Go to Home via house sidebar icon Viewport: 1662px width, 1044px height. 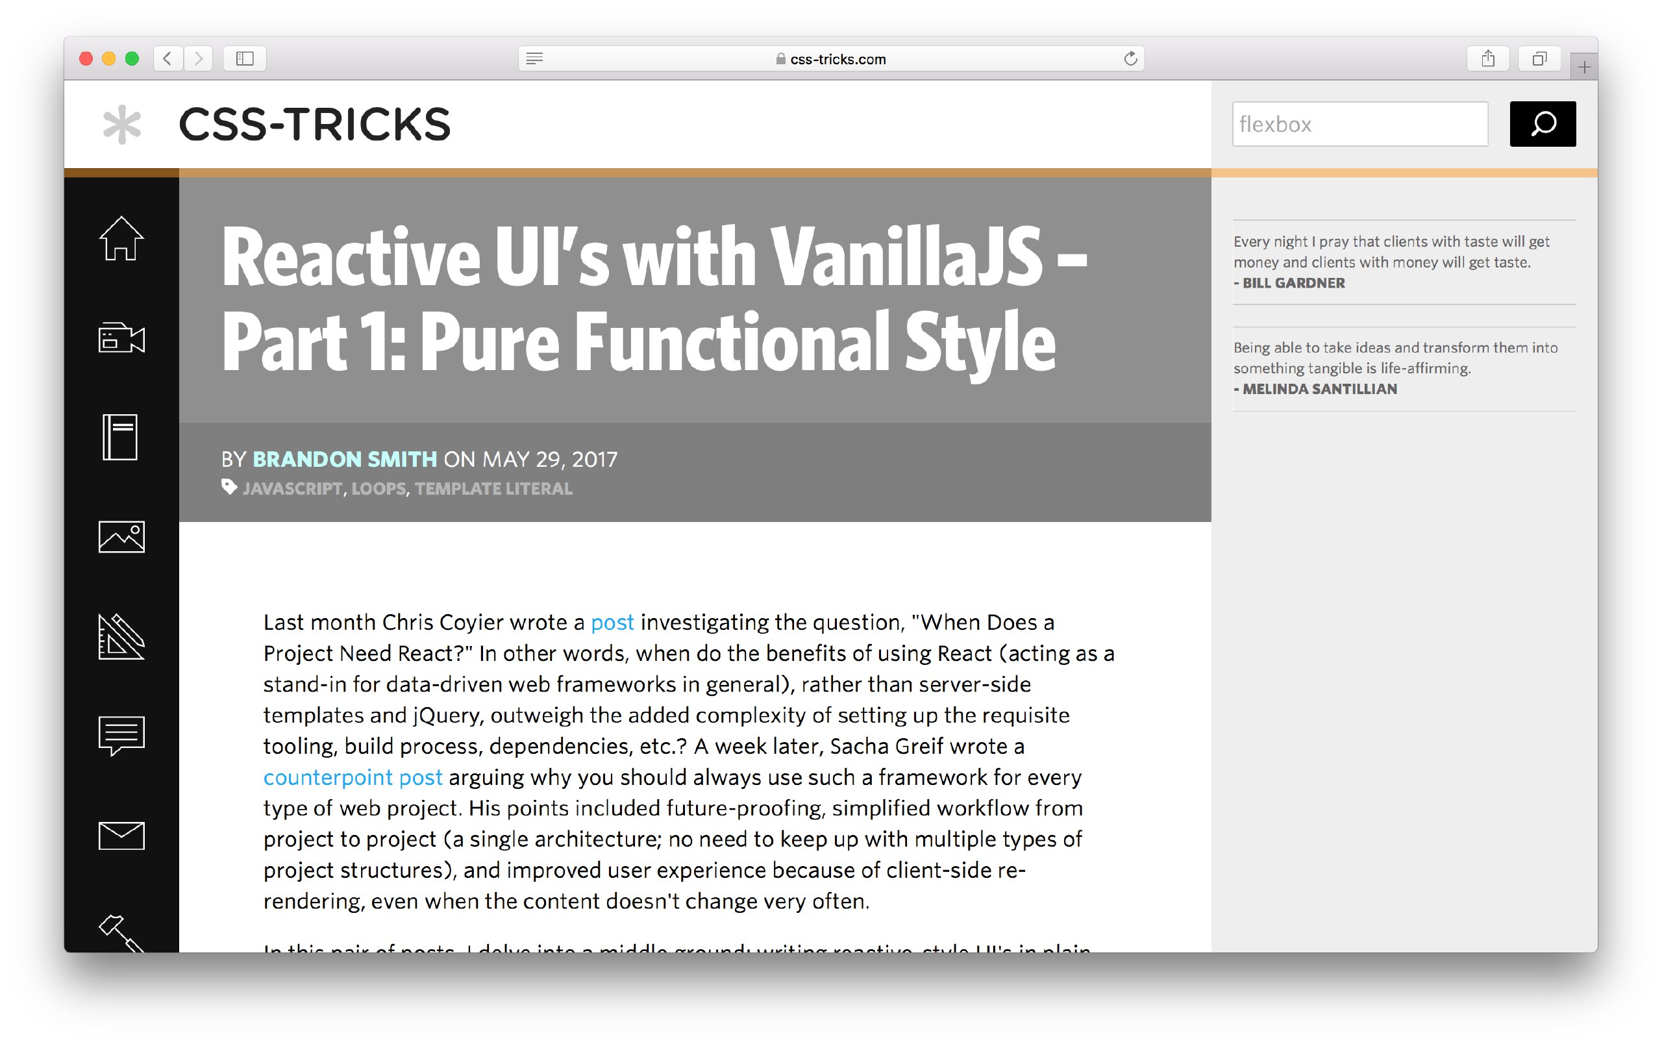pos(121,238)
